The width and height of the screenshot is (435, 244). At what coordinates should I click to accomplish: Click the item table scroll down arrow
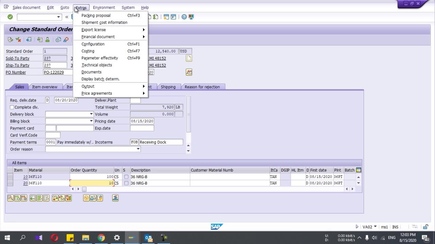pos(358,183)
